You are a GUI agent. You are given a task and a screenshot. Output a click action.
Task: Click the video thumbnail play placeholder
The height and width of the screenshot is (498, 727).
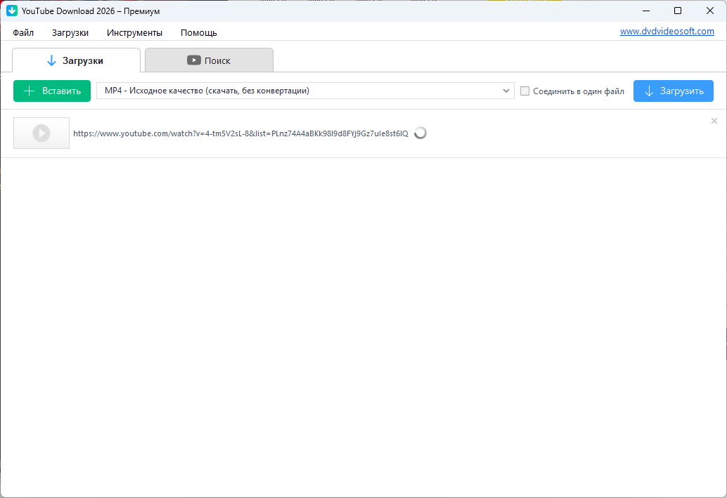(x=41, y=133)
